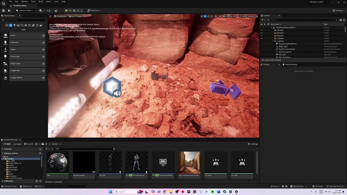Click the help icon next to Character

[x=43, y=43]
